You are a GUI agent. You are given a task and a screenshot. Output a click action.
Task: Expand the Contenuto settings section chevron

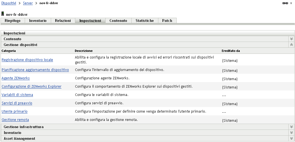coord(291,39)
